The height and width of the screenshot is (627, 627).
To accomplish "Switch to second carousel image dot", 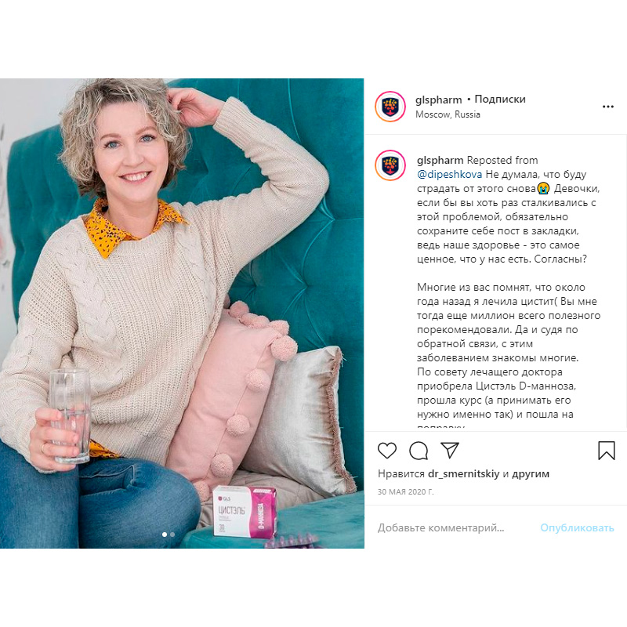I will (172, 535).
